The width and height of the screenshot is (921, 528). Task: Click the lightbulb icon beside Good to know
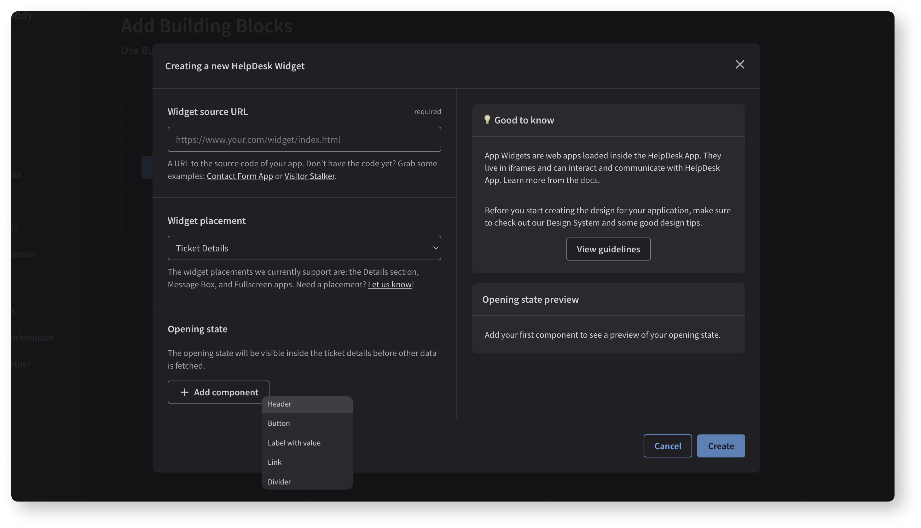[488, 120]
